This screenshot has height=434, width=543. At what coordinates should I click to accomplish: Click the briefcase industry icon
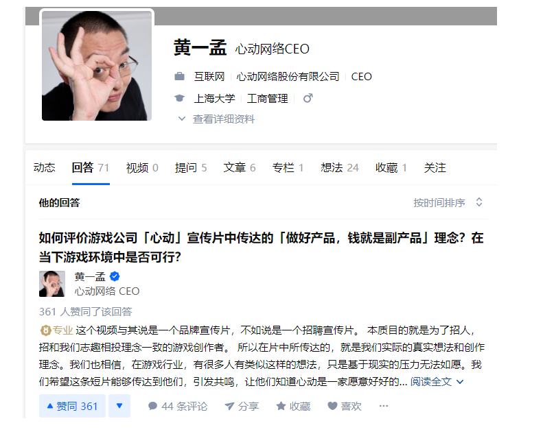[x=179, y=76]
